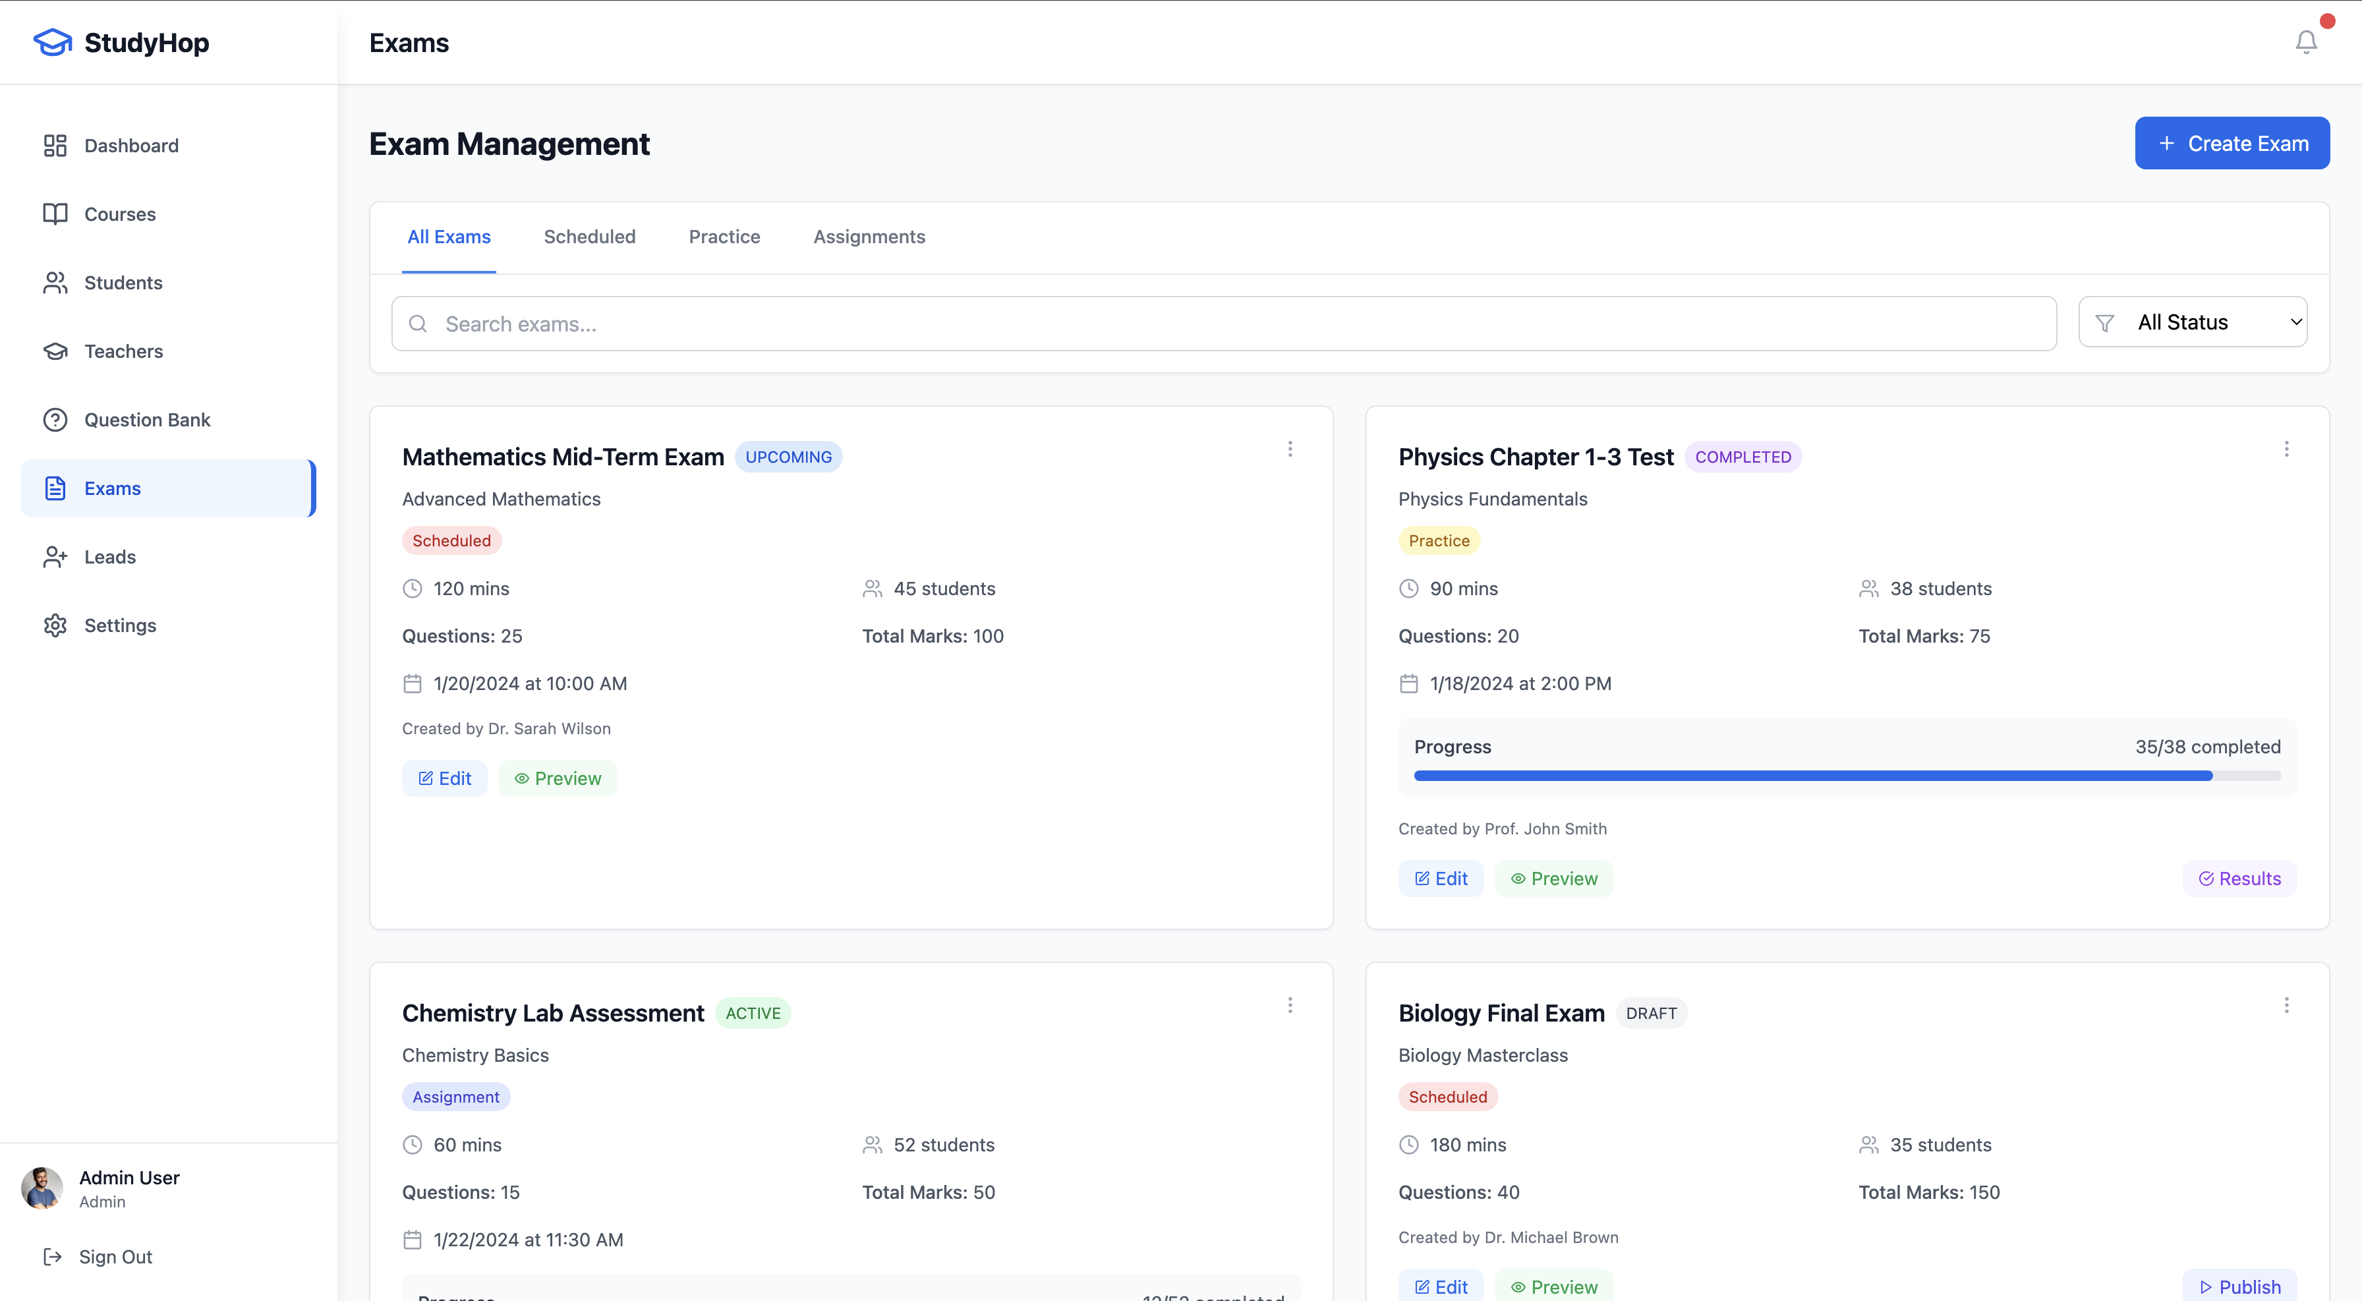
Task: Click the StudyHop logo icon
Action: tap(52, 42)
